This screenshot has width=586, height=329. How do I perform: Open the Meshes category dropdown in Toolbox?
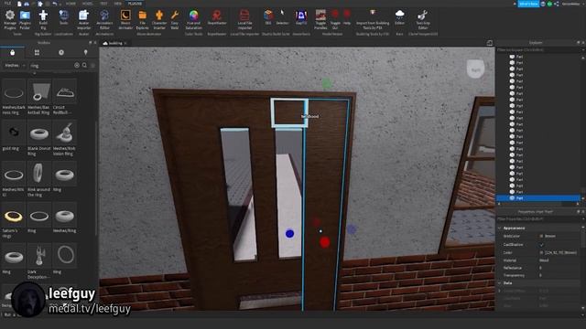coord(15,65)
